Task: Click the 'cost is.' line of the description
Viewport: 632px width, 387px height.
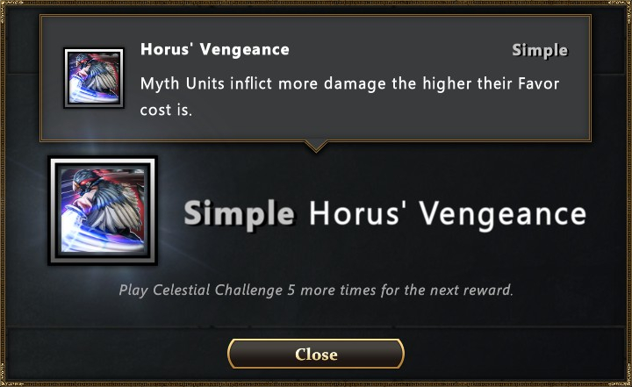Action: 166,110
